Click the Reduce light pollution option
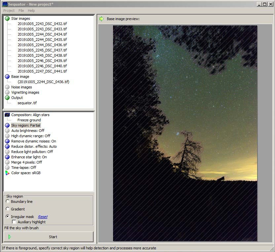The width and height of the screenshot is (275, 252). pos(32,152)
